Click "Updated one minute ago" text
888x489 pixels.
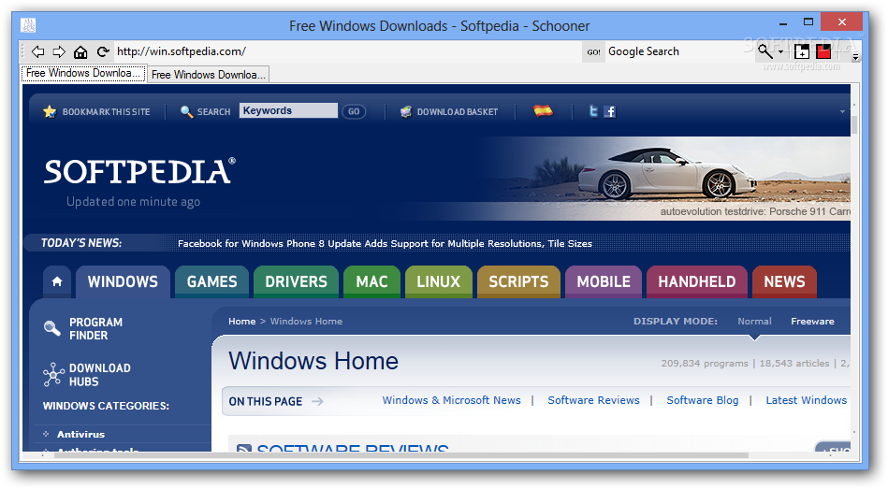pyautogui.click(x=133, y=202)
